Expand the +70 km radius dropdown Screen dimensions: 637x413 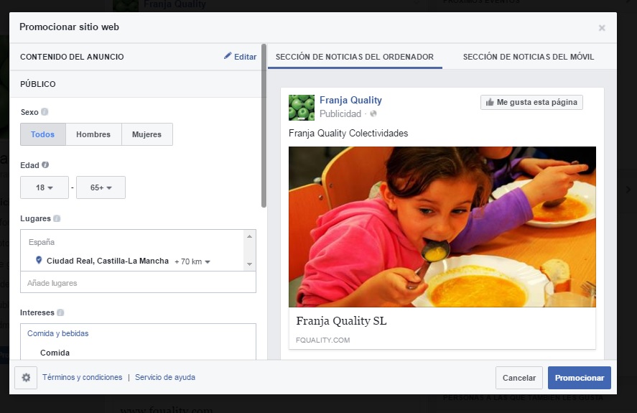coord(192,261)
